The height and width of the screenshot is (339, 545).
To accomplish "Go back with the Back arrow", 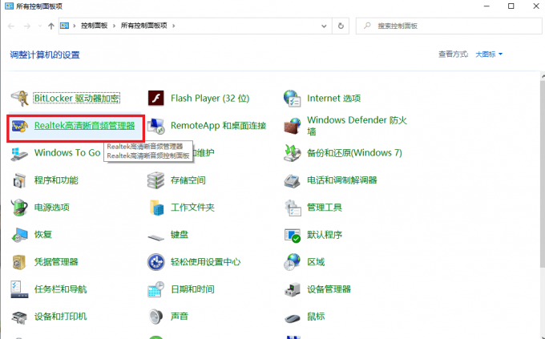I will pyautogui.click(x=11, y=26).
